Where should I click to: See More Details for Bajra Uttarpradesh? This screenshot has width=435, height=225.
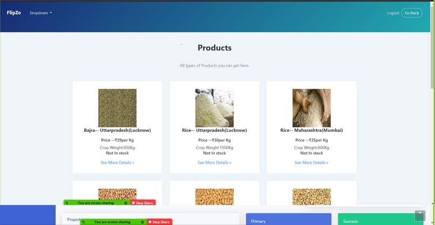click(117, 163)
